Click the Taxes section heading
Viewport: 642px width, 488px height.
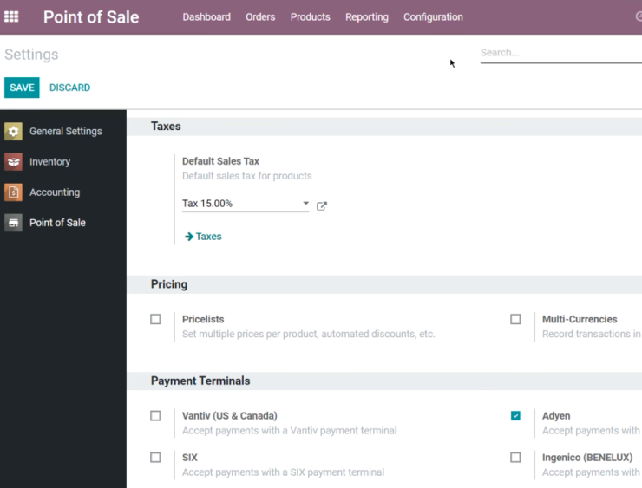pyautogui.click(x=166, y=126)
